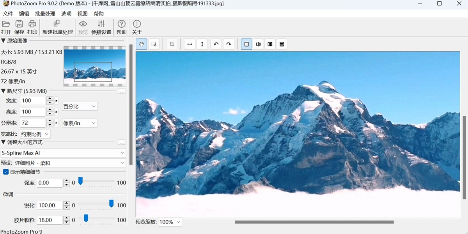Open the S-Spline Max AI resize method dropdown
Screen dimensions: 468x234
(64, 152)
